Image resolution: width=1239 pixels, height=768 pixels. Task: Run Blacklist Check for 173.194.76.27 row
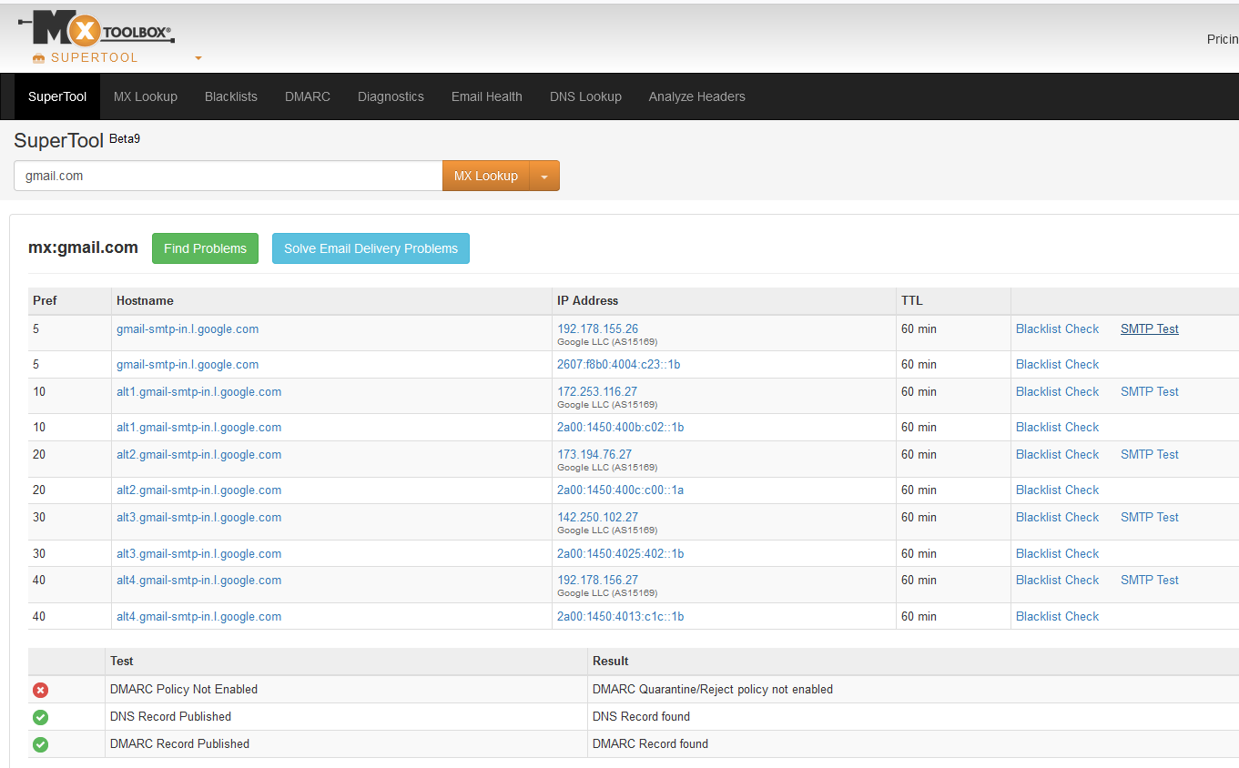pos(1058,455)
